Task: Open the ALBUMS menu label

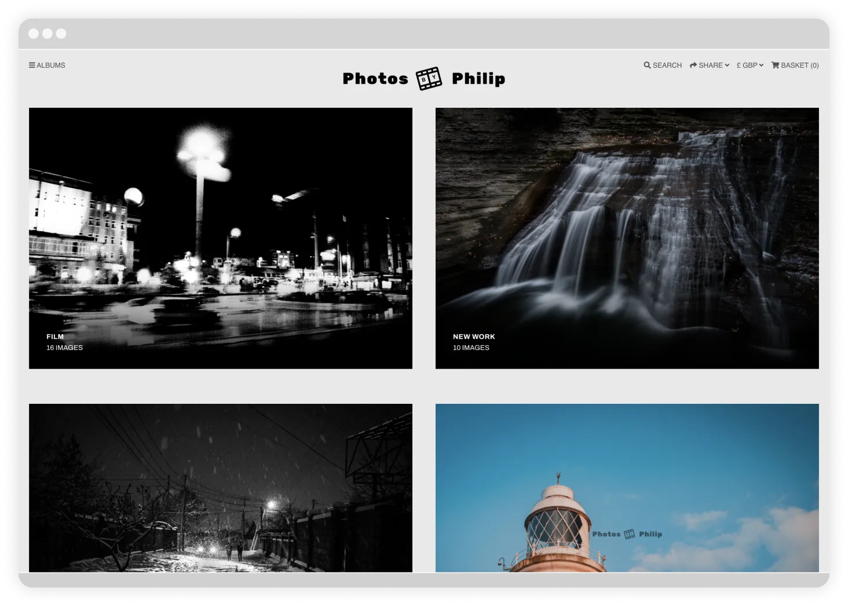Action: tap(51, 65)
